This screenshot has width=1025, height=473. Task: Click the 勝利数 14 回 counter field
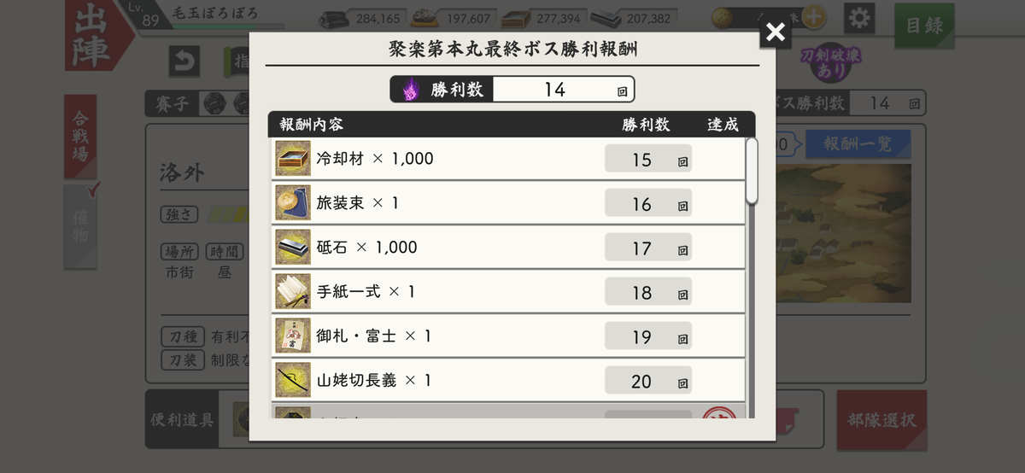(x=512, y=89)
